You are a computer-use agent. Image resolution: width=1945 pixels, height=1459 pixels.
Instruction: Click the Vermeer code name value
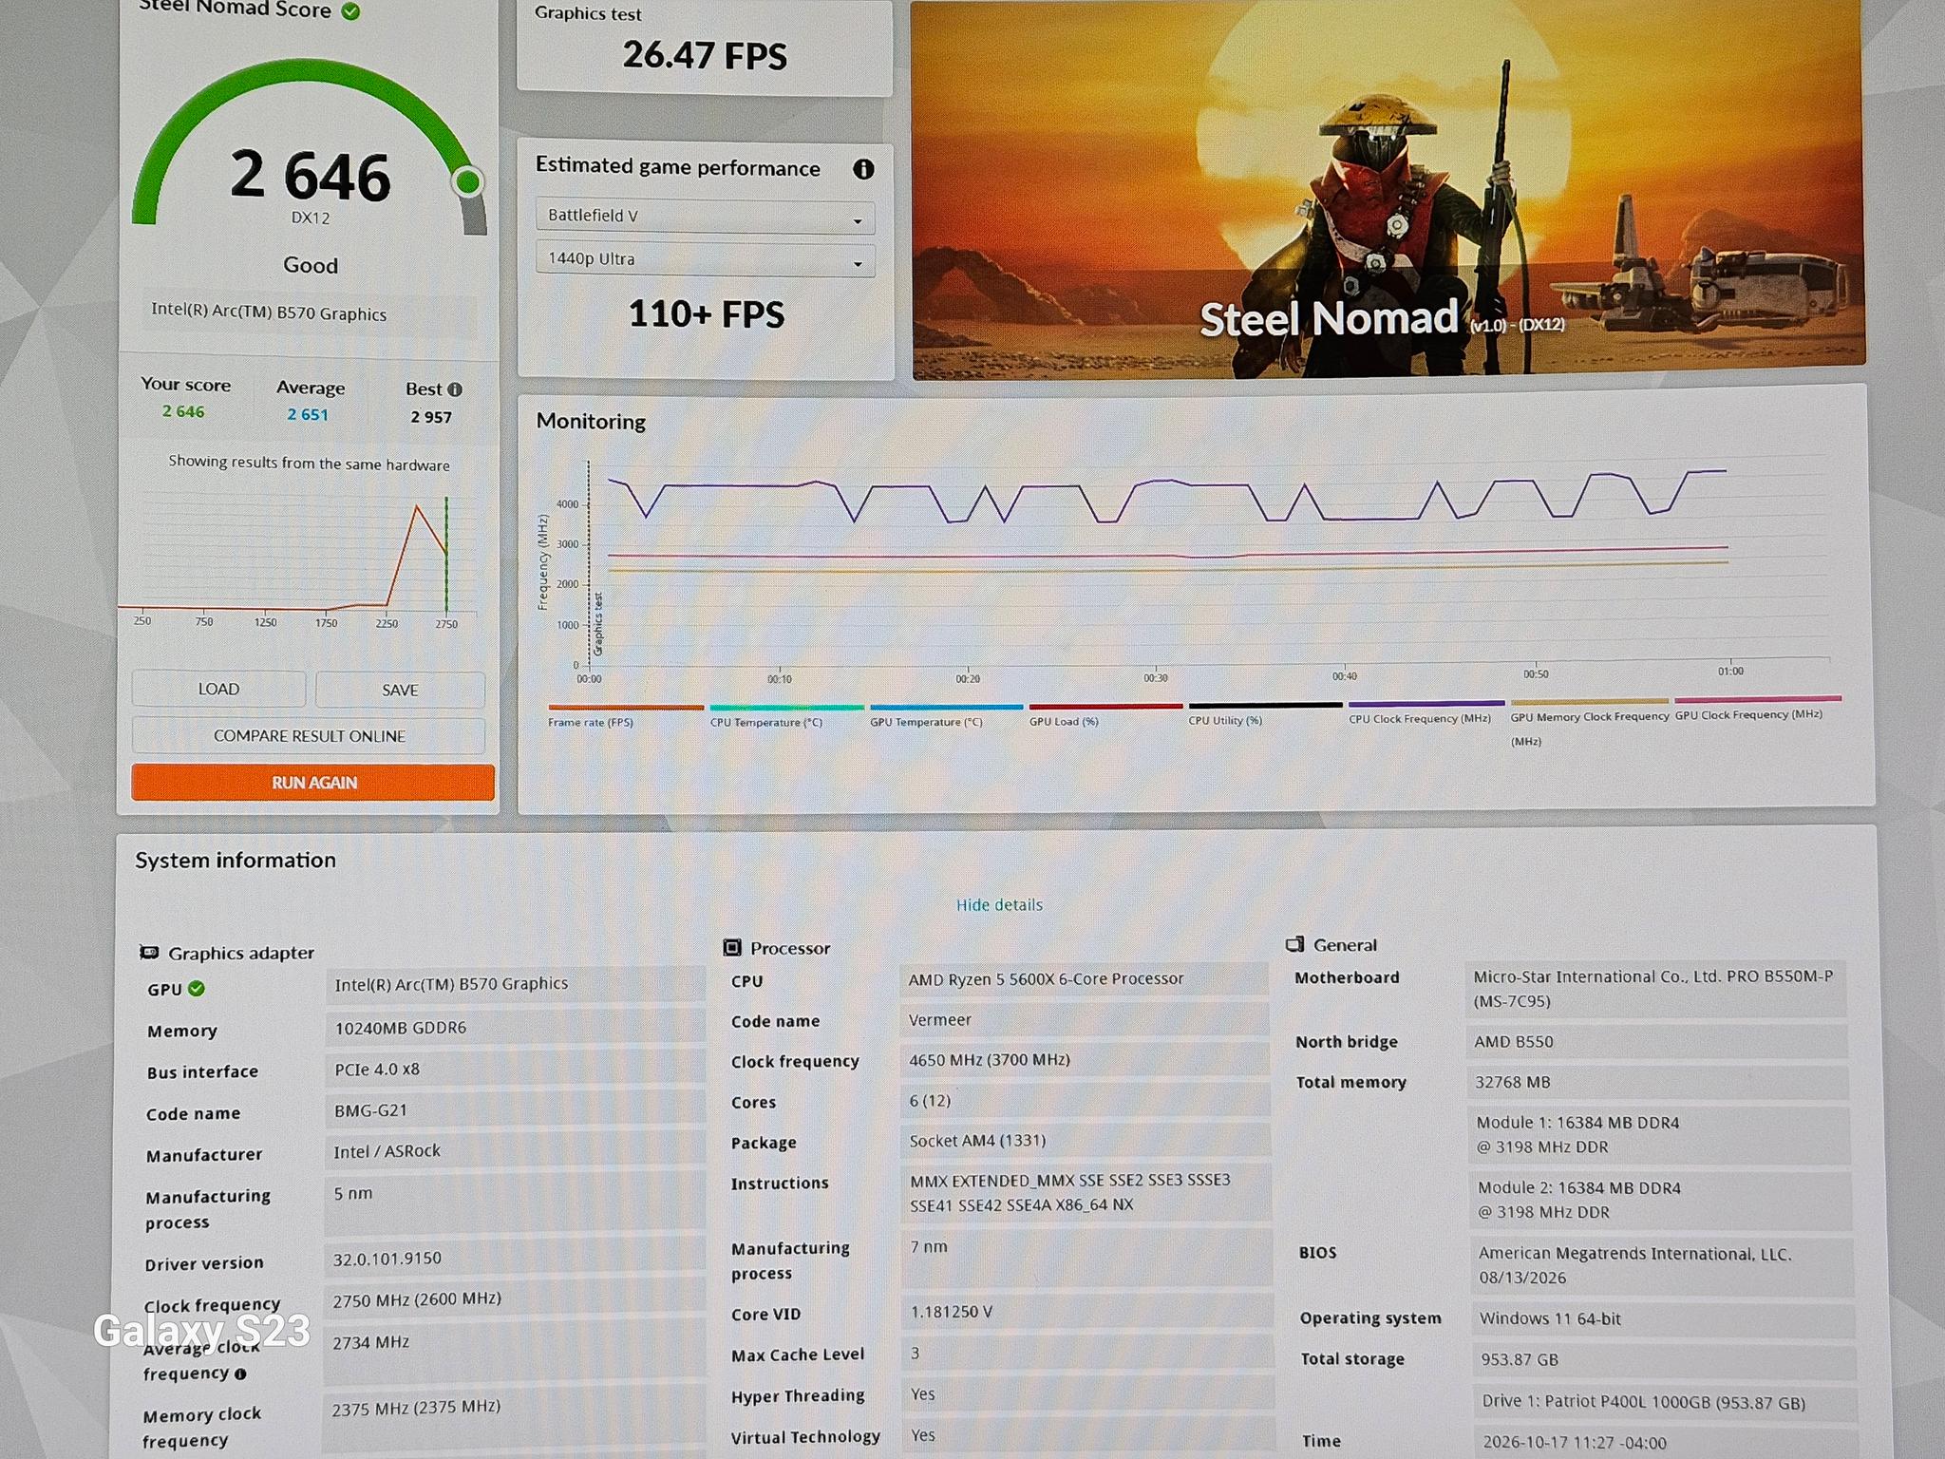click(x=939, y=1020)
